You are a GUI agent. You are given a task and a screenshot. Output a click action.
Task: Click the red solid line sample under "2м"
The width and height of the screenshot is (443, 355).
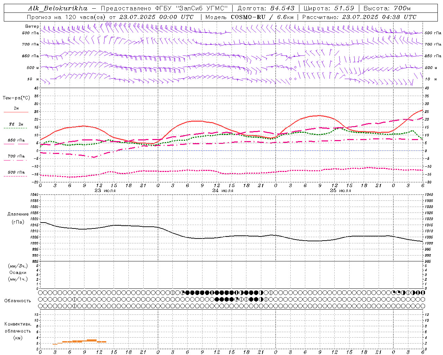(x=16, y=112)
